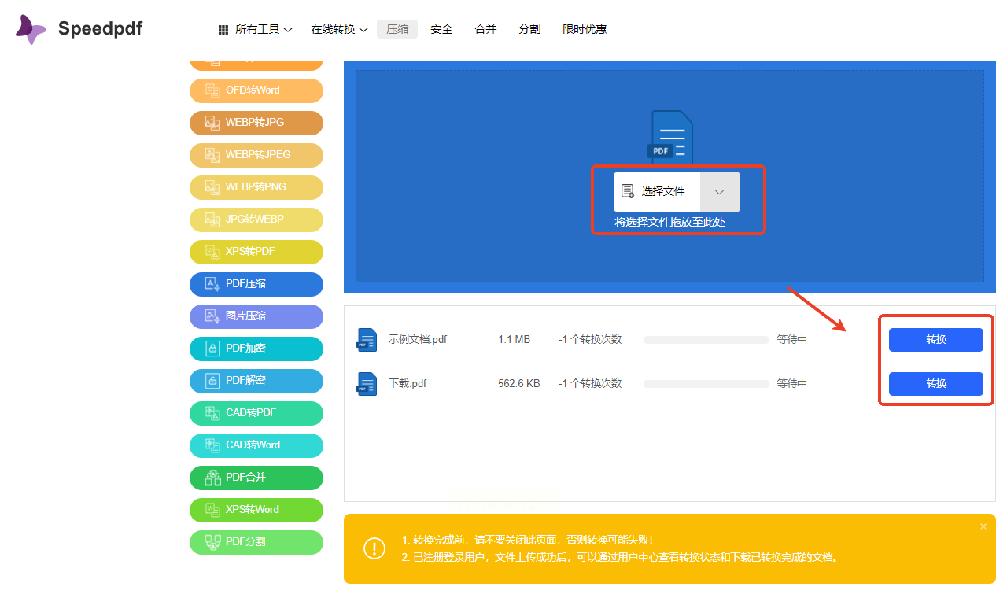Click the 图片压缩 image compress icon

(x=212, y=316)
